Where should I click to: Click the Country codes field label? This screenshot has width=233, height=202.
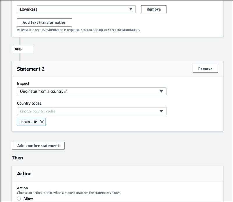coord(29,103)
